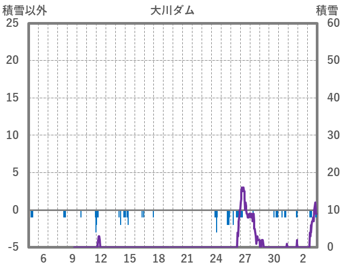Select x-axis date label 9
341x269 pixels.
click(x=72, y=258)
